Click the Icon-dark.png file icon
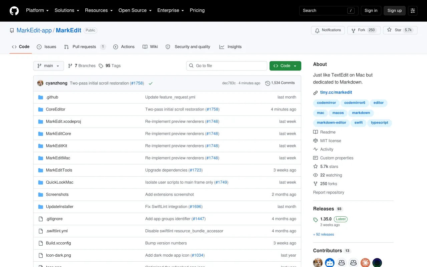The height and width of the screenshot is (267, 427). click(x=41, y=255)
